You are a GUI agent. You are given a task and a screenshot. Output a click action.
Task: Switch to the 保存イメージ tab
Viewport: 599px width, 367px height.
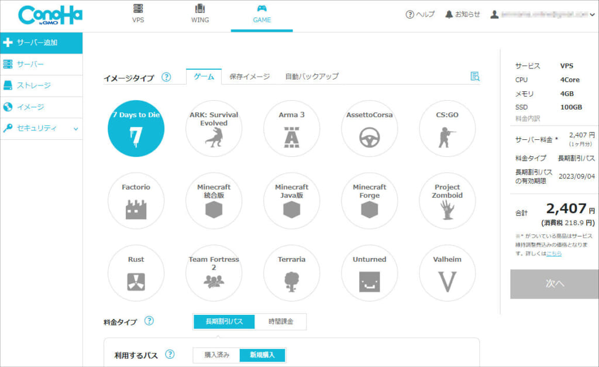pyautogui.click(x=248, y=76)
